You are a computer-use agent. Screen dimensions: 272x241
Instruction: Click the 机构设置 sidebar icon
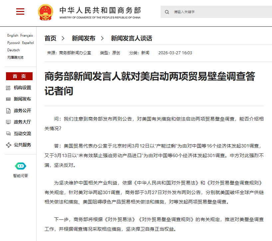point(8,88)
